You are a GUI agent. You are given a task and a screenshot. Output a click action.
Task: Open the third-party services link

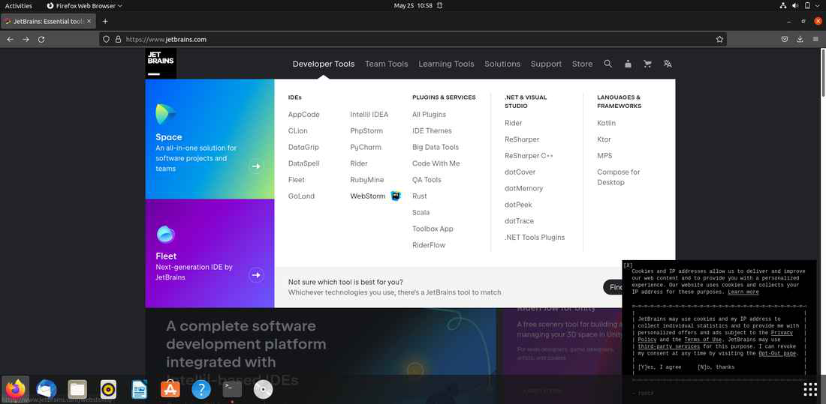pyautogui.click(x=669, y=347)
